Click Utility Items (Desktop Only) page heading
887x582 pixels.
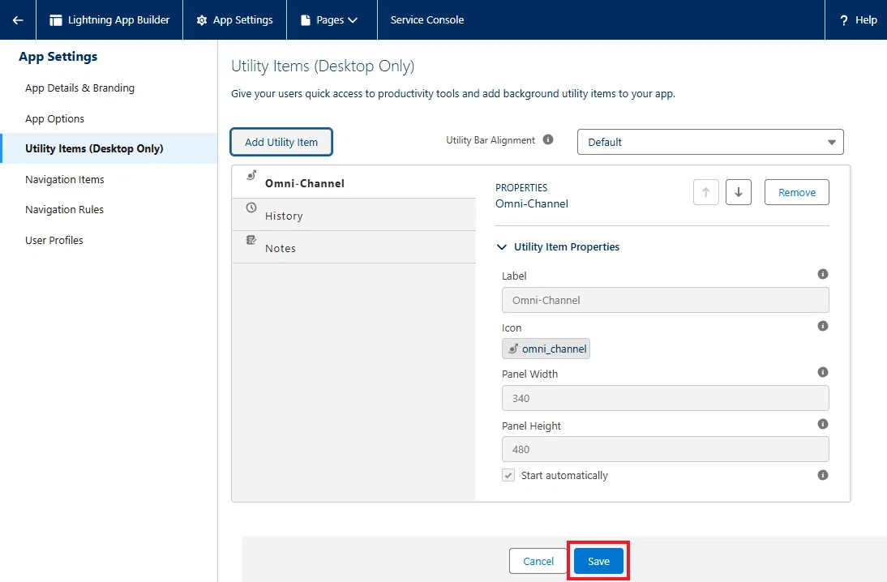tap(323, 66)
